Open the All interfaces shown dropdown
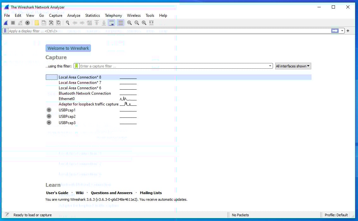Screen dimensions: 358x221 pyautogui.click(x=293, y=66)
